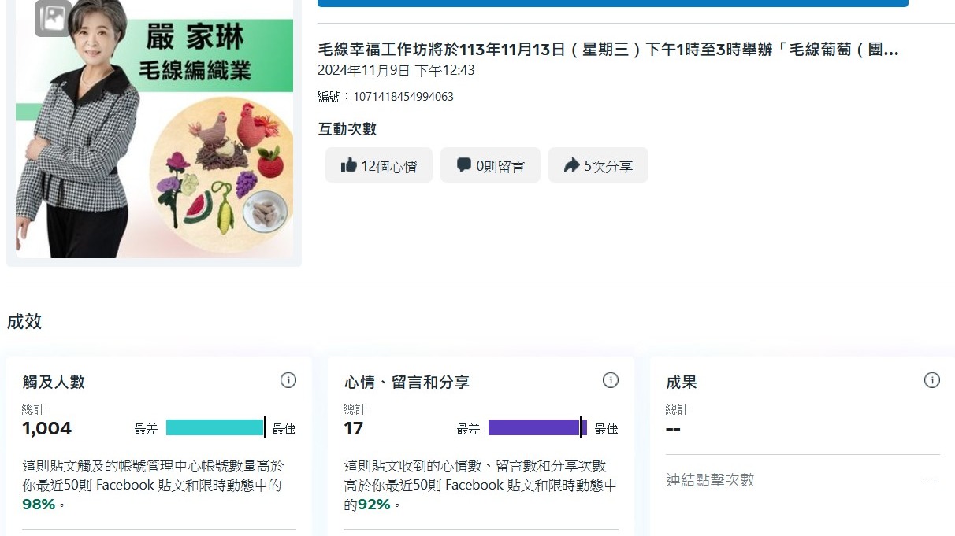
Task: Click the 成效 section heading
Action: pyautogui.click(x=25, y=321)
